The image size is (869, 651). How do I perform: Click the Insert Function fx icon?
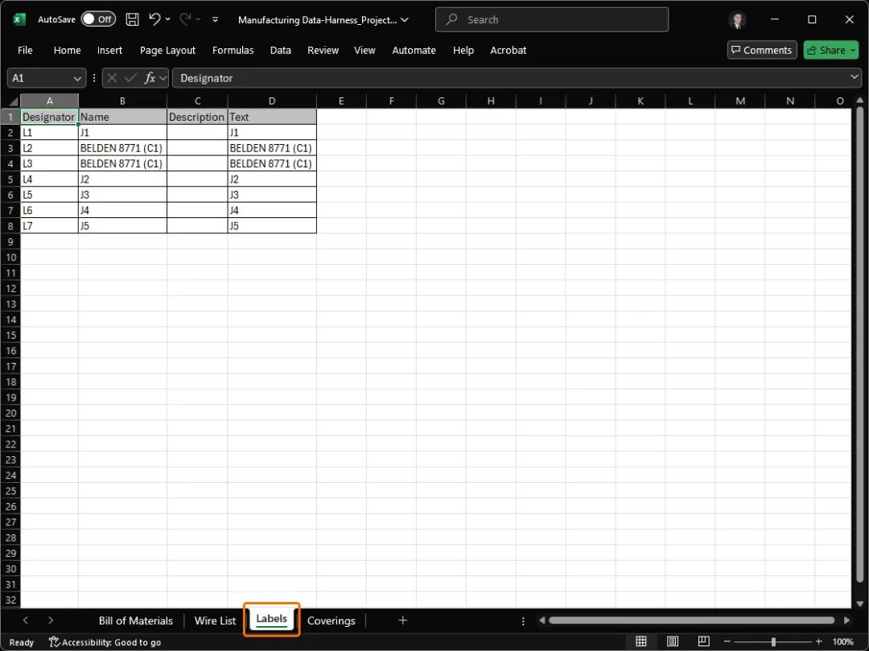(150, 78)
